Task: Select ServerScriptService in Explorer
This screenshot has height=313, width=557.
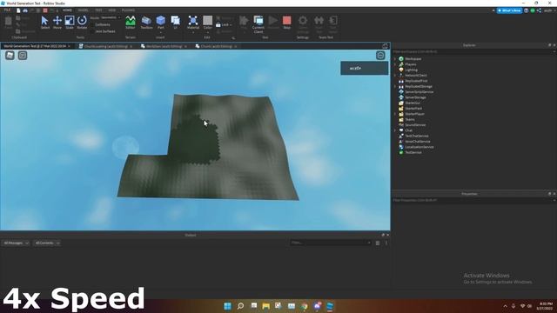Action: (419, 92)
